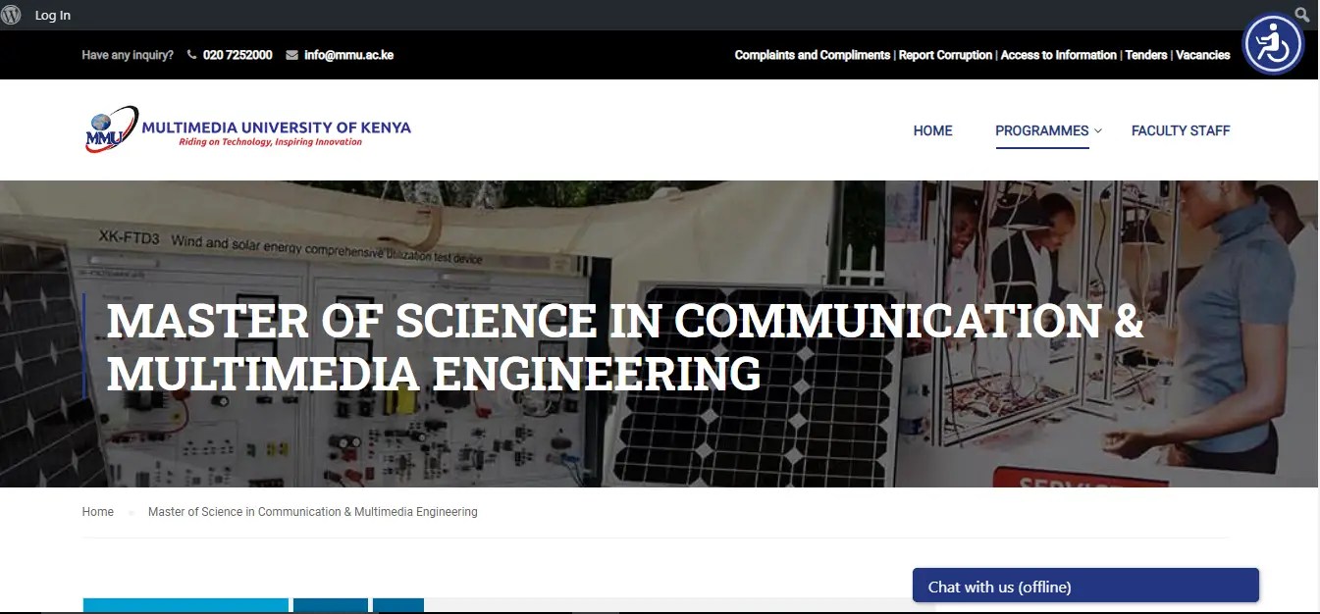Image resolution: width=1320 pixels, height=614 pixels.
Task: Open the Vacancies page
Action: coord(1203,55)
